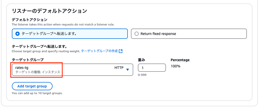Click the blue dropdown arrow next to HTTP
This screenshot has height=108, width=259.
[x=127, y=69]
